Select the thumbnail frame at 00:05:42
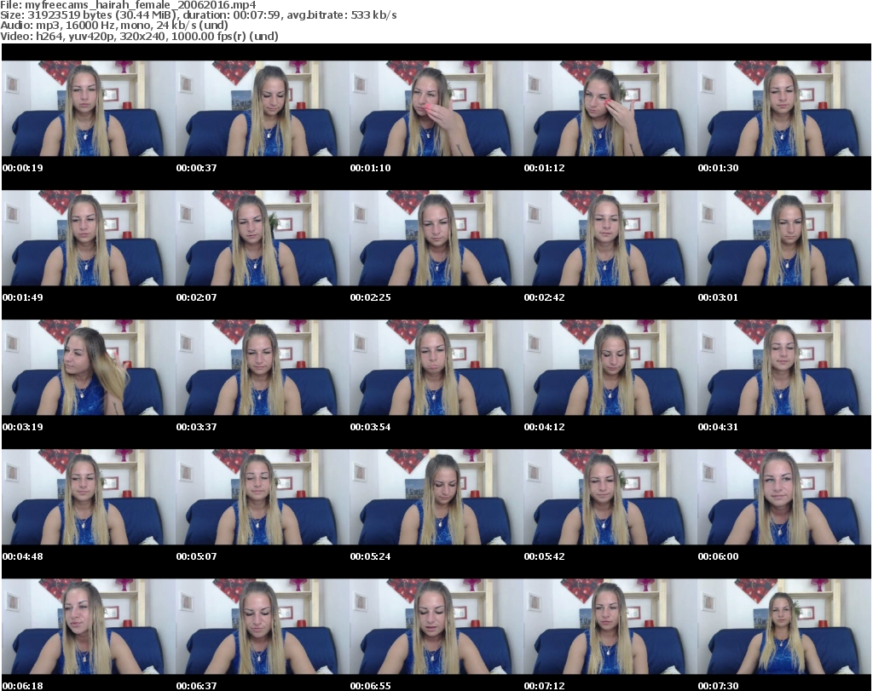The height and width of the screenshot is (691, 873). tap(610, 498)
